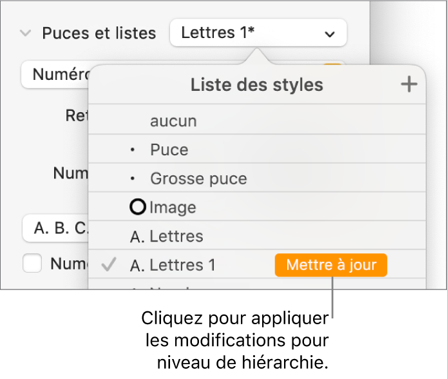Click the bullet icon beside Grosse puce
The width and height of the screenshot is (447, 379).
point(133,179)
